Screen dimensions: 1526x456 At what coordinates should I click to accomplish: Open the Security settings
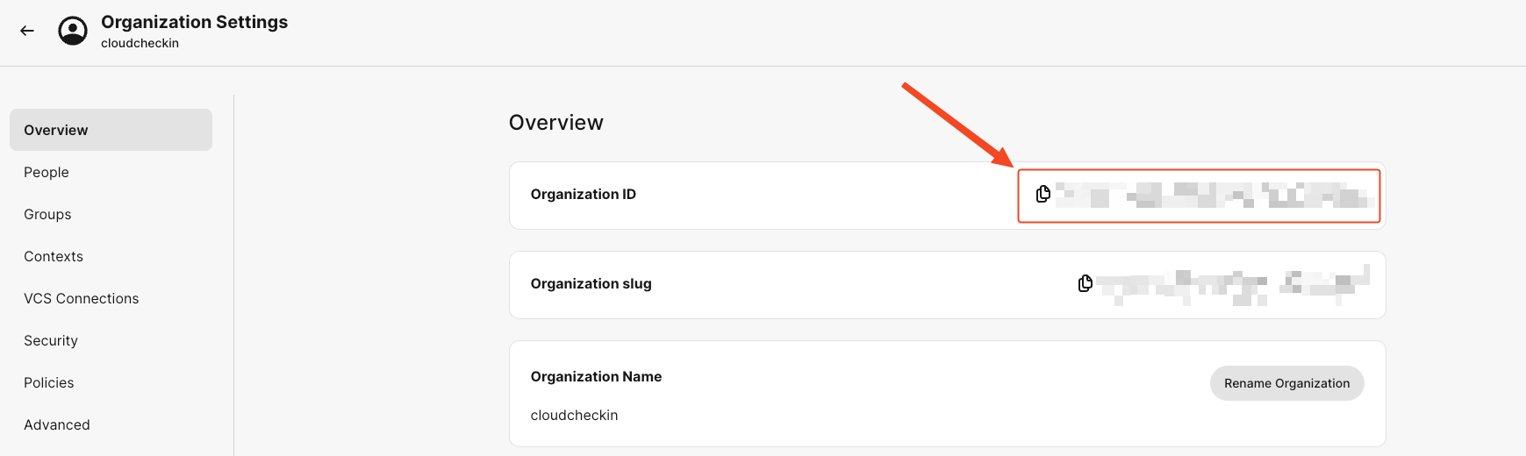(51, 340)
